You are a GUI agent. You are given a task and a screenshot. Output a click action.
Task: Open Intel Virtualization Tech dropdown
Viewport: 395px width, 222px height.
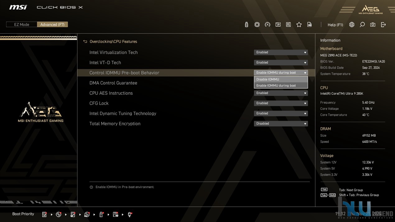[x=281, y=52]
